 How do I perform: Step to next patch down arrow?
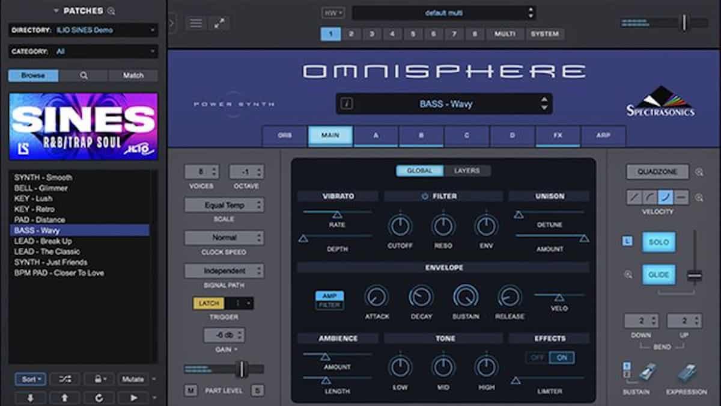30,398
